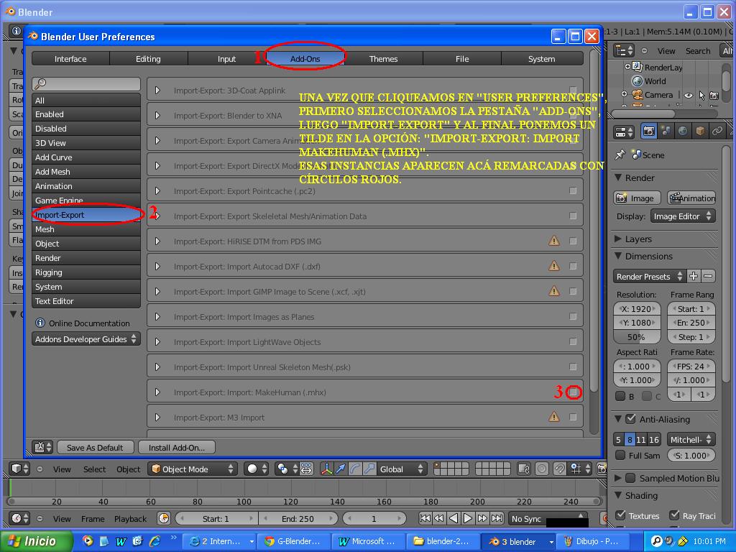Open the Render properties tab icon
736x552 pixels.
[649, 132]
